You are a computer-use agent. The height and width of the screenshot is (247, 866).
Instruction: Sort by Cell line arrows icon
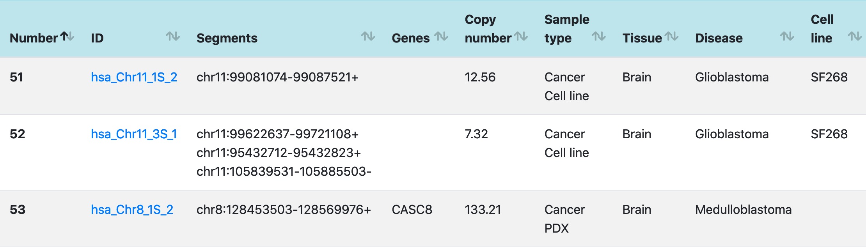pyautogui.click(x=855, y=37)
